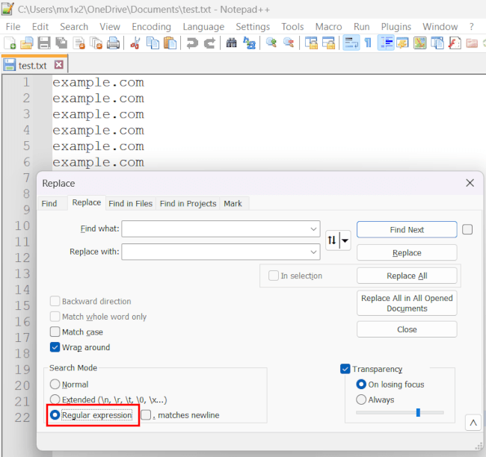Click the Close All documents toolbar icon
Image resolution: width=486 pixels, height=457 pixels.
[96, 43]
